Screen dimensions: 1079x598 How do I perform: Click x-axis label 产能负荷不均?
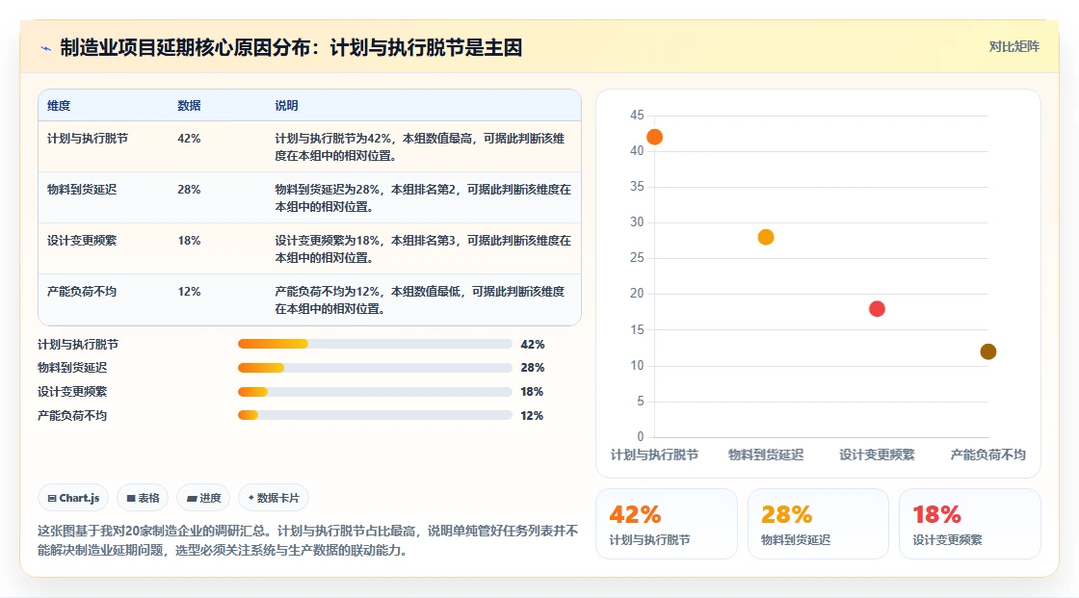(x=988, y=455)
